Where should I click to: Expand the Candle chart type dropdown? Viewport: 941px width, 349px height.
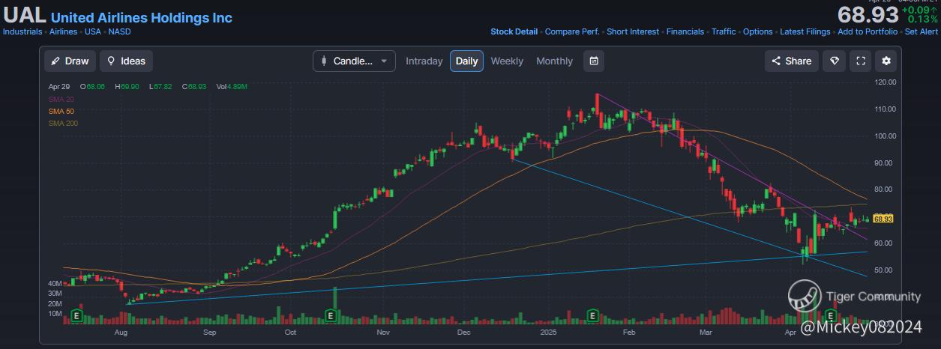(354, 61)
